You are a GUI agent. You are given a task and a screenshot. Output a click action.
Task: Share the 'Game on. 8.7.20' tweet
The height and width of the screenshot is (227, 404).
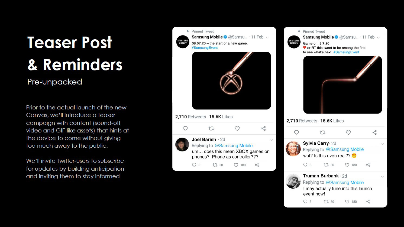(374, 132)
